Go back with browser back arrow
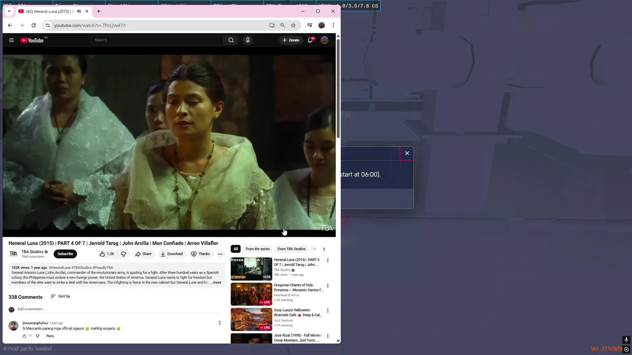The width and height of the screenshot is (632, 355). (10, 25)
